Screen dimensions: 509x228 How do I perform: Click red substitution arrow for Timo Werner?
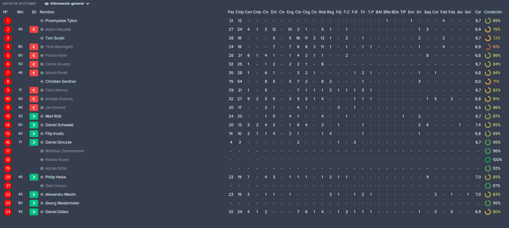tap(34, 90)
